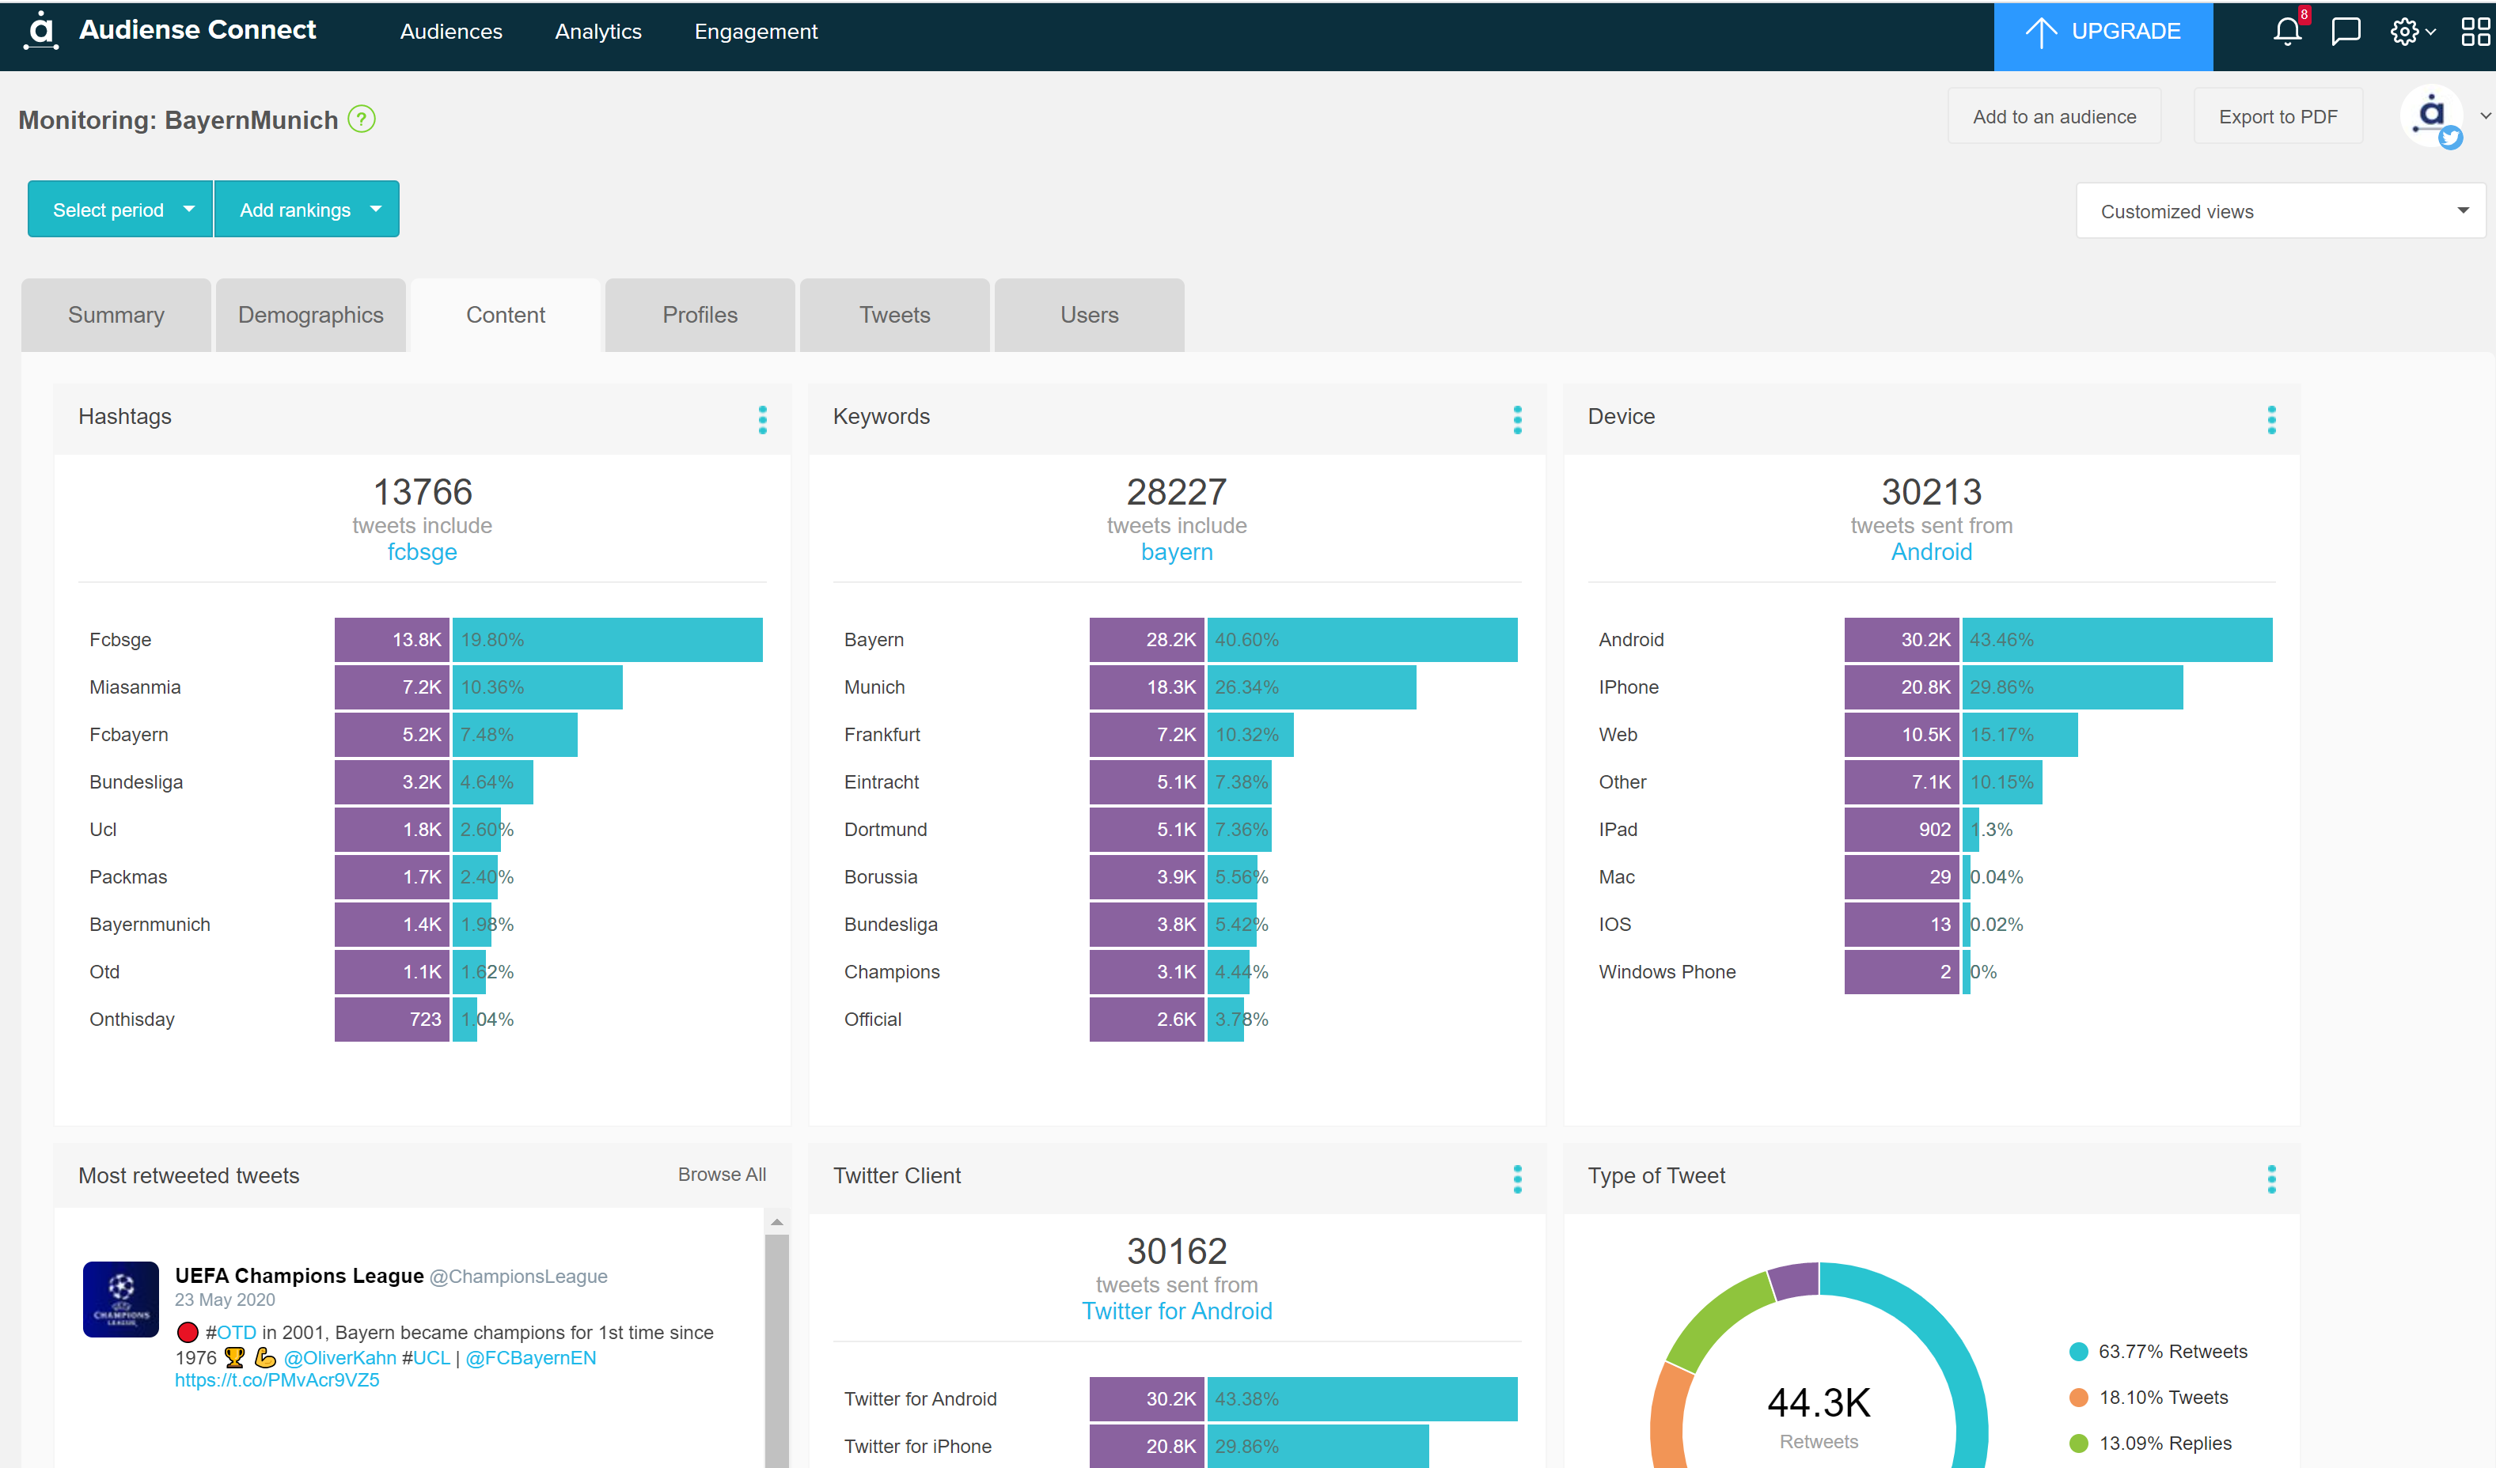Screen dimensions: 2496x1468
Task: Click the 44.3K Retweets donut center
Action: coord(1819,1417)
